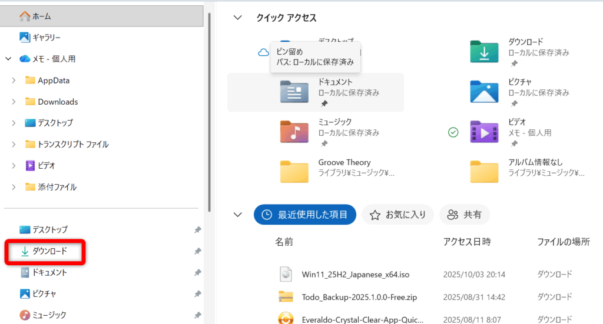Collapse the メモ - 個人用 OneDrive tree
Viewport: 603px width, 324px height.
click(8, 59)
